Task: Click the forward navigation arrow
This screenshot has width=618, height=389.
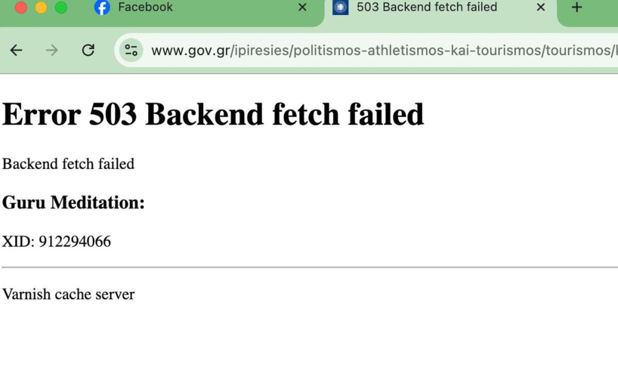Action: 52,50
